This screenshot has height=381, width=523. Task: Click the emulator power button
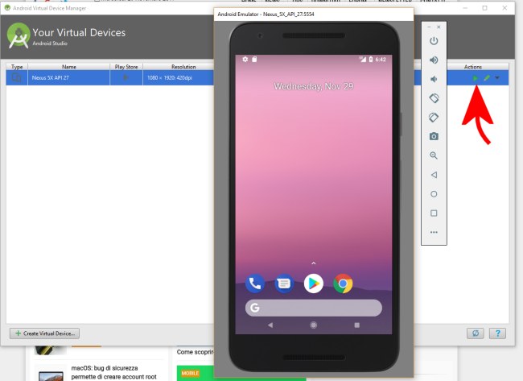pos(434,41)
